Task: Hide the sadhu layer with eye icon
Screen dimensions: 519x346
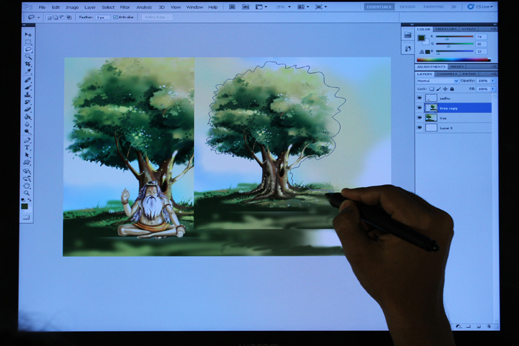Action: (x=420, y=98)
